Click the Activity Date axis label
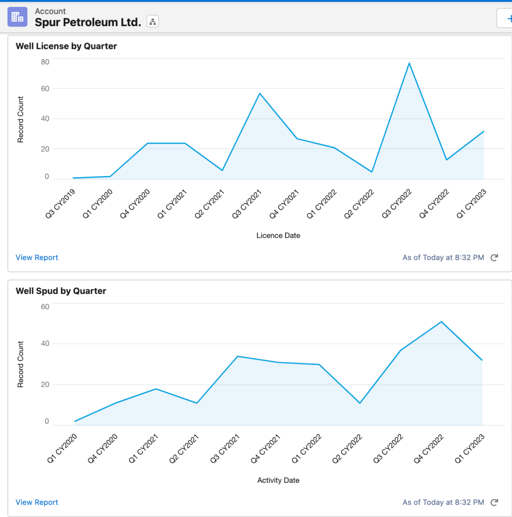512x517 pixels. point(278,480)
